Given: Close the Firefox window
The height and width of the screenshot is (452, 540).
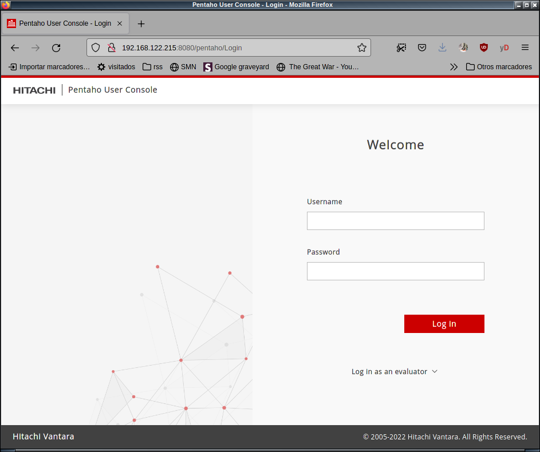Looking at the screenshot, I should [534, 5].
